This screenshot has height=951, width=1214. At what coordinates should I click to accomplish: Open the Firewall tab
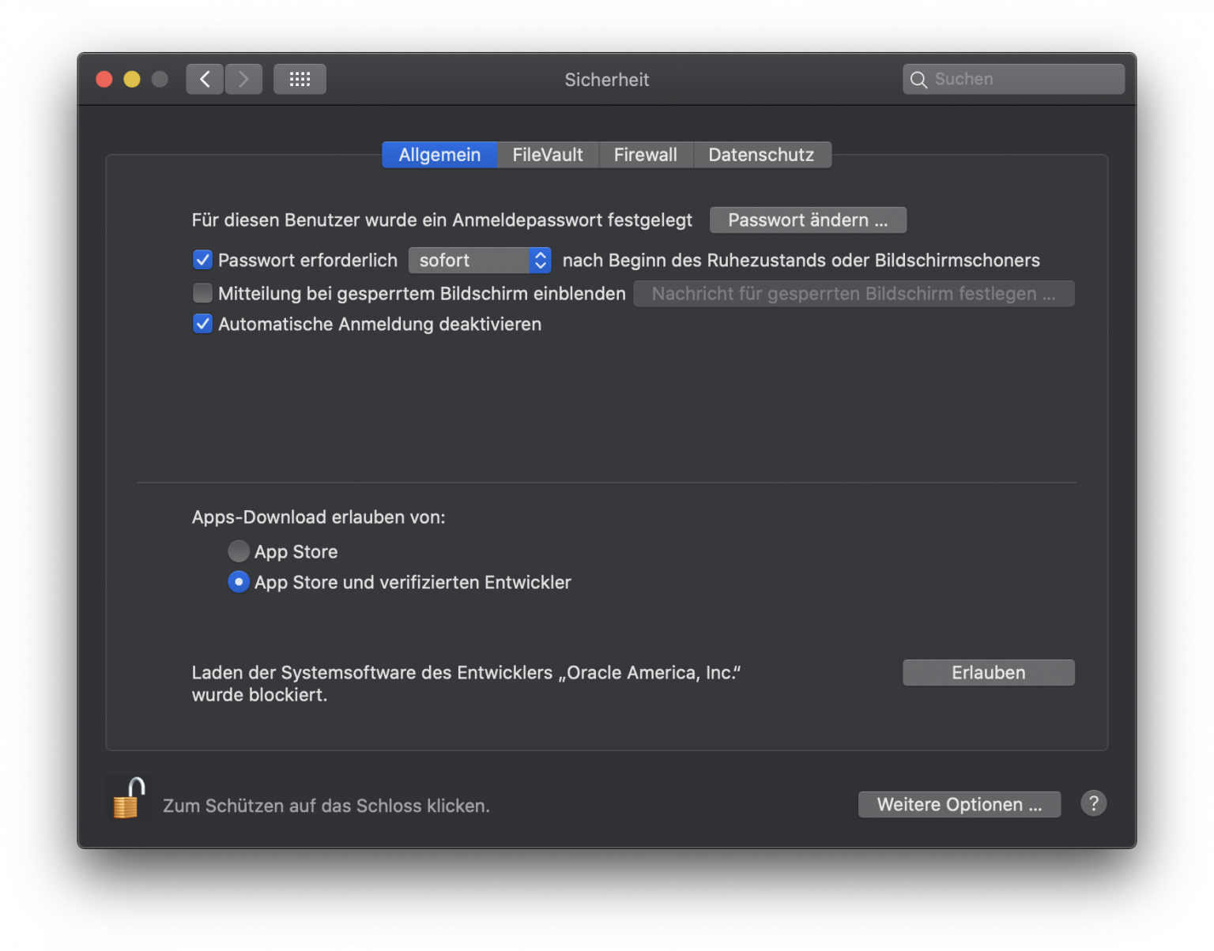(x=646, y=155)
